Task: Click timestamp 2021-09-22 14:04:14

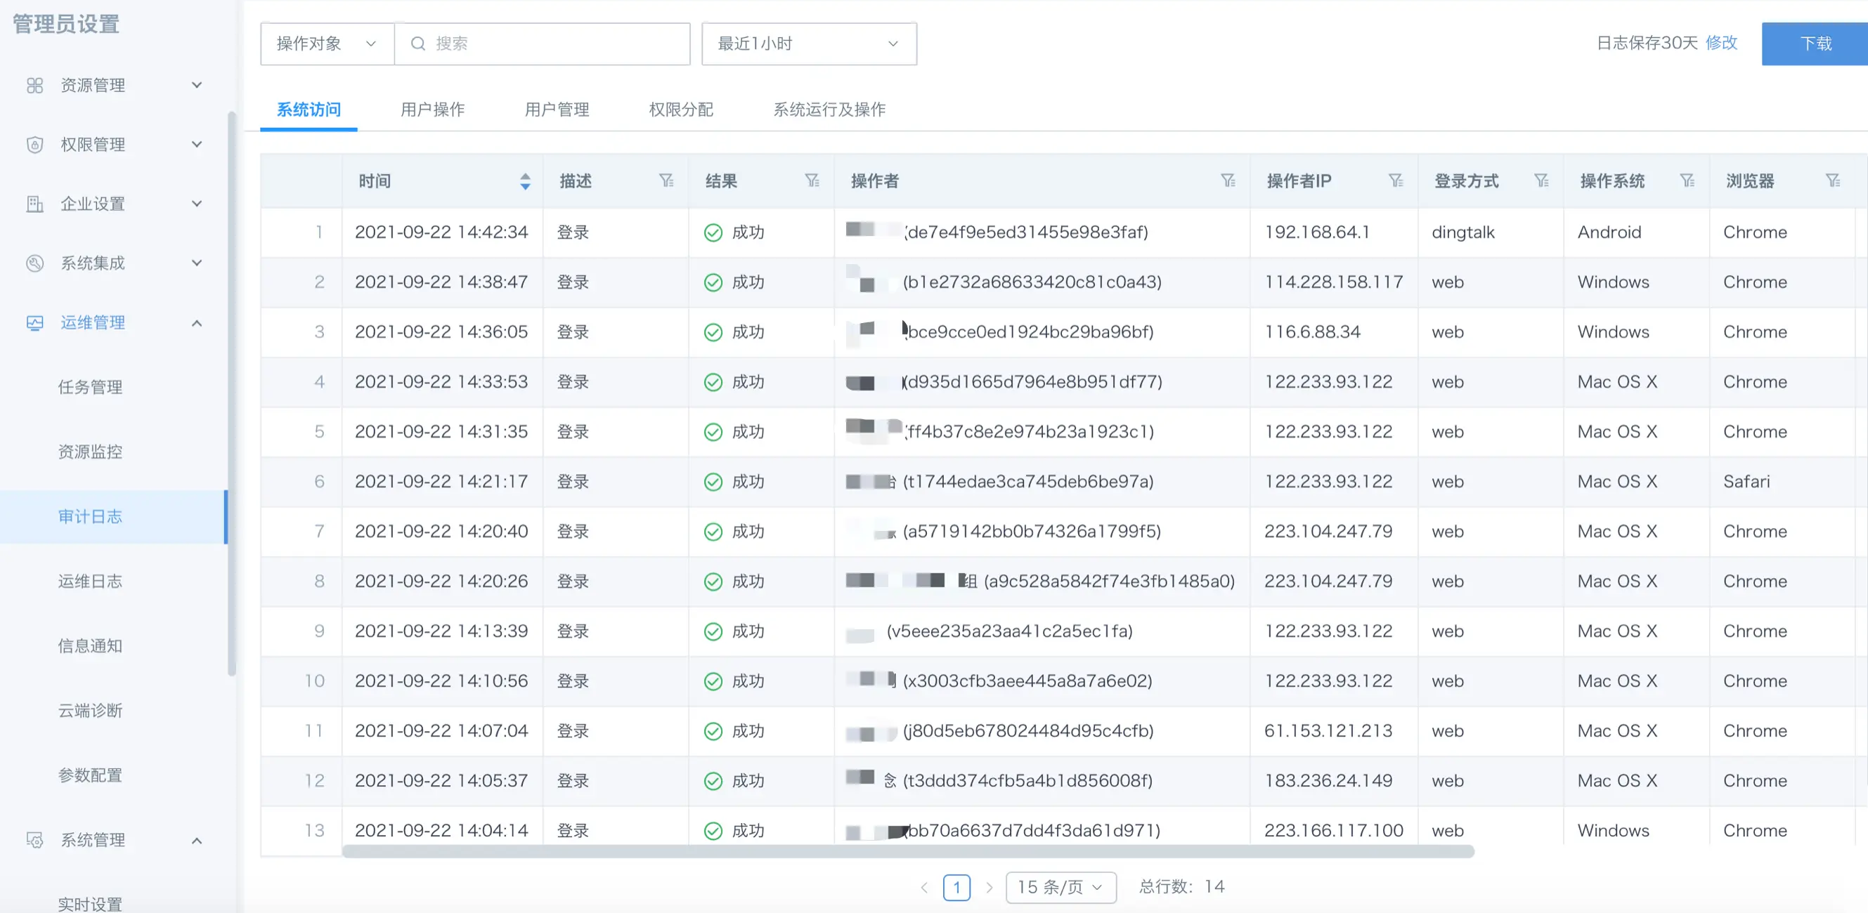Action: click(441, 830)
